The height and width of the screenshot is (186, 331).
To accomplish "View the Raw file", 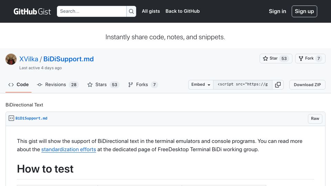I will (x=315, y=119).
